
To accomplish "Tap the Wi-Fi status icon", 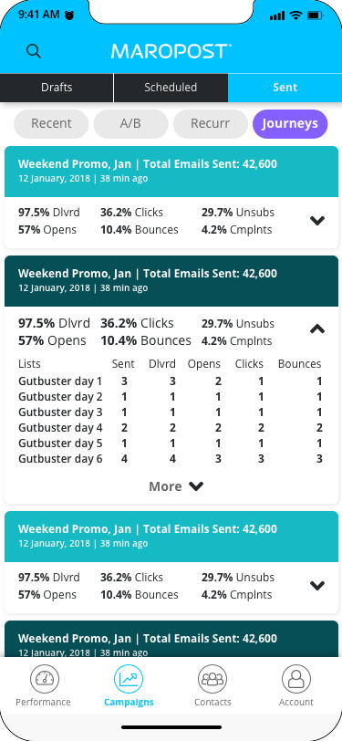I will [296, 16].
